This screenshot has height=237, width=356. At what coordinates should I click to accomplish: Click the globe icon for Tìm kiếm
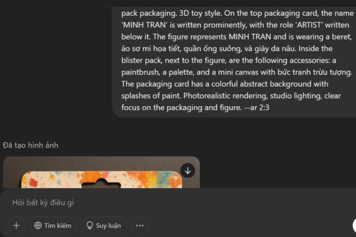tap(39, 226)
